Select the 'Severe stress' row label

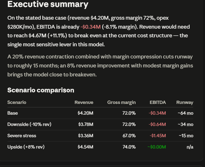point(22,135)
